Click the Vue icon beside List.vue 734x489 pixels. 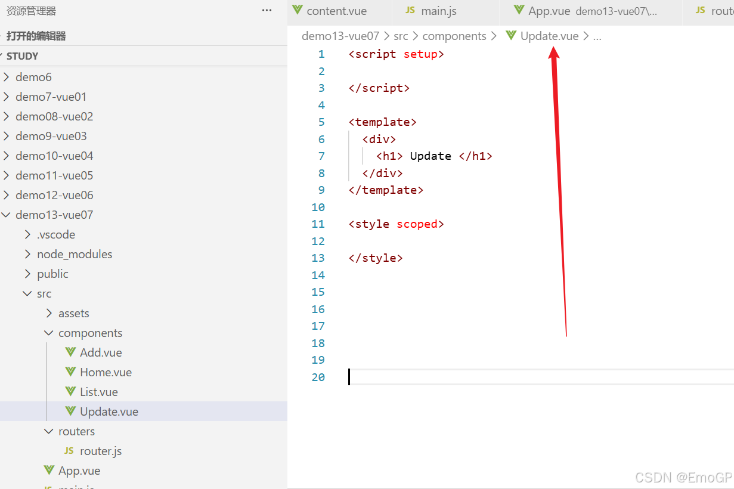[71, 391]
